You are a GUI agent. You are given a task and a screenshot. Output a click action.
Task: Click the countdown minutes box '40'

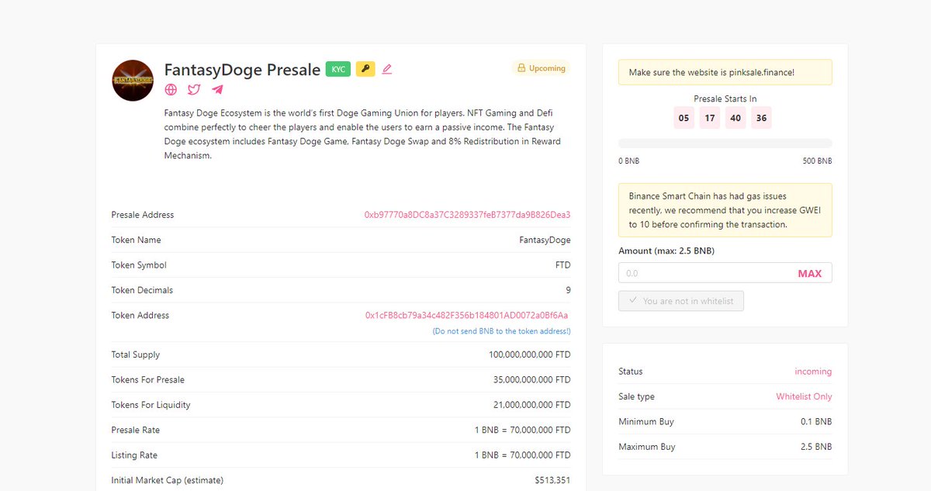tap(735, 118)
